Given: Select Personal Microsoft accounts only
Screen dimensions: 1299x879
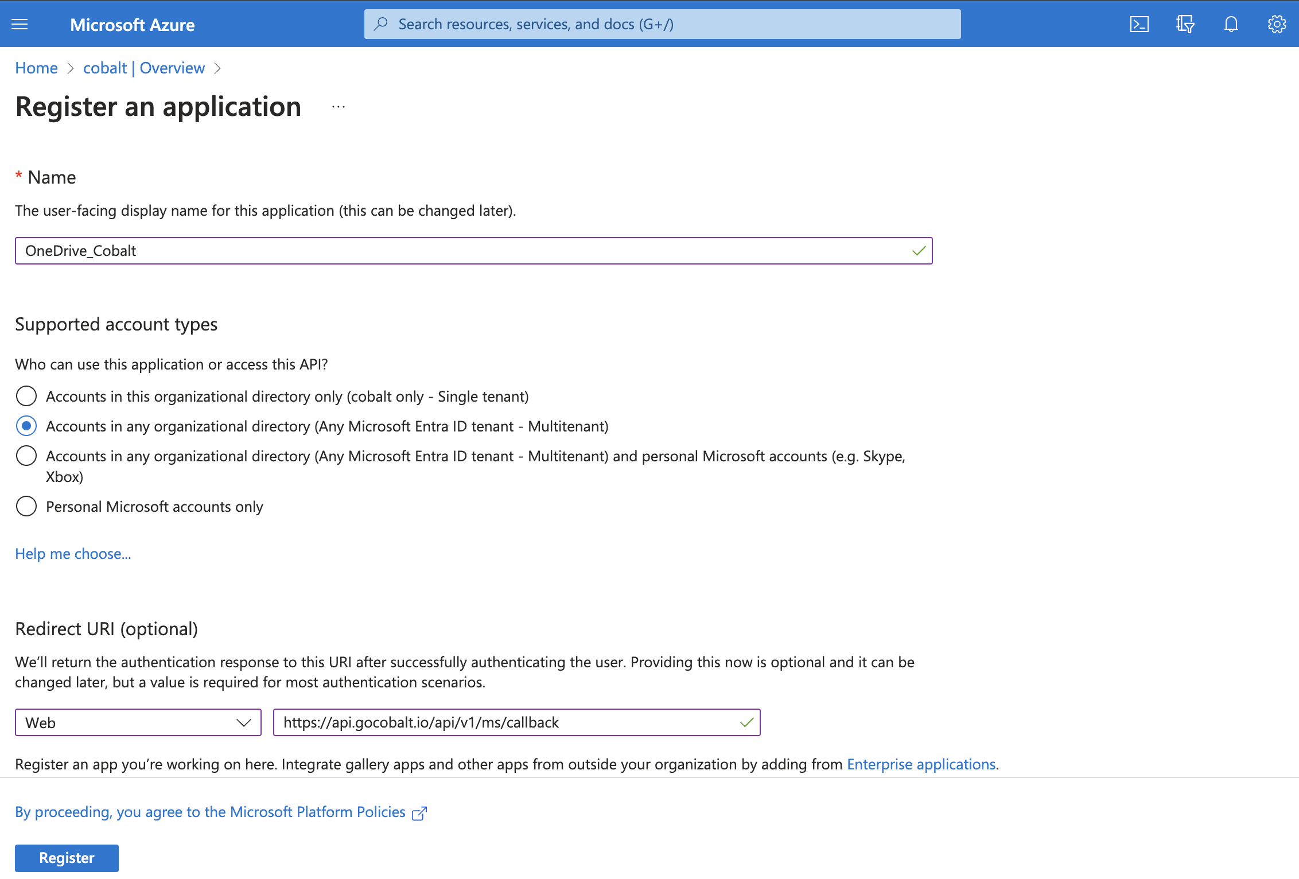Looking at the screenshot, I should [26, 506].
